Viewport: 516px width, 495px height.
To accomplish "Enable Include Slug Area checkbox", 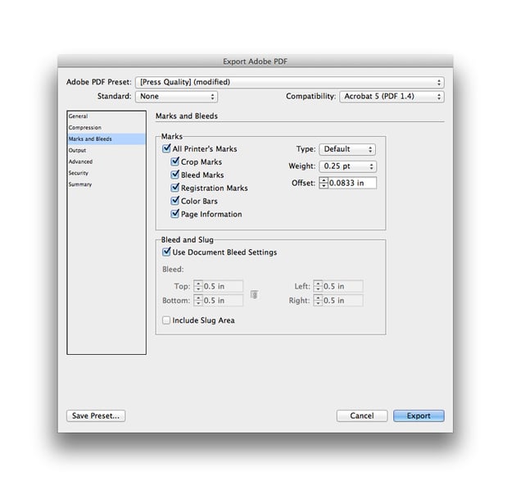I will point(166,320).
